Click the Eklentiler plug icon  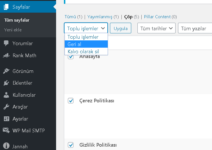pos(6,83)
